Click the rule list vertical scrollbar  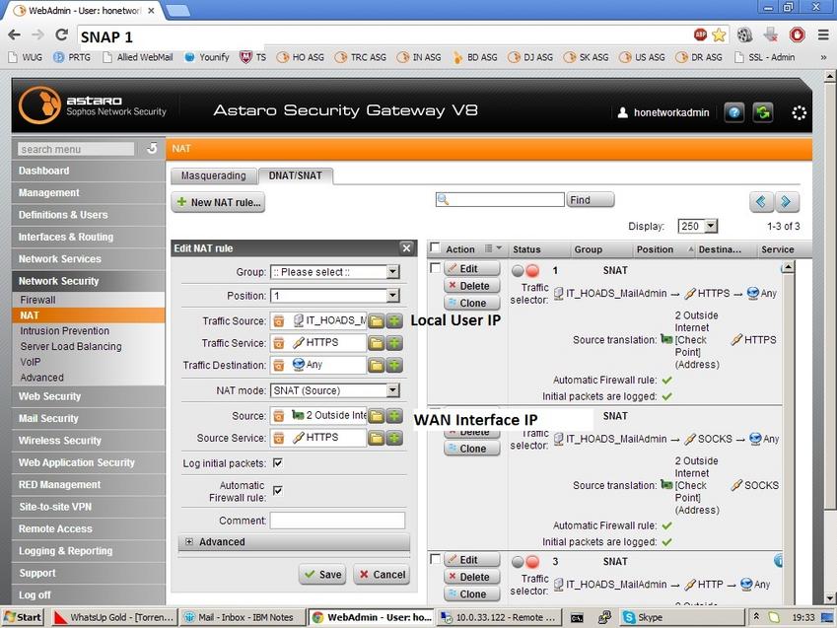pos(788,433)
